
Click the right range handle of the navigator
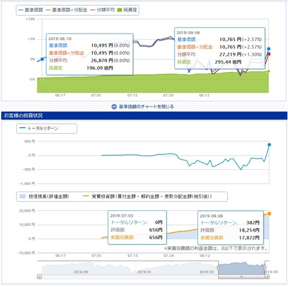click(265, 267)
